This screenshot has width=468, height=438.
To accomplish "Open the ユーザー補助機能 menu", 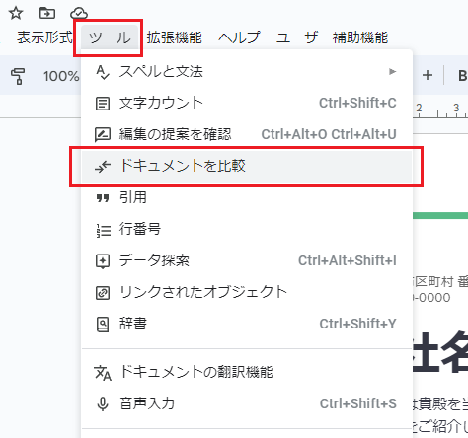I will click(333, 37).
